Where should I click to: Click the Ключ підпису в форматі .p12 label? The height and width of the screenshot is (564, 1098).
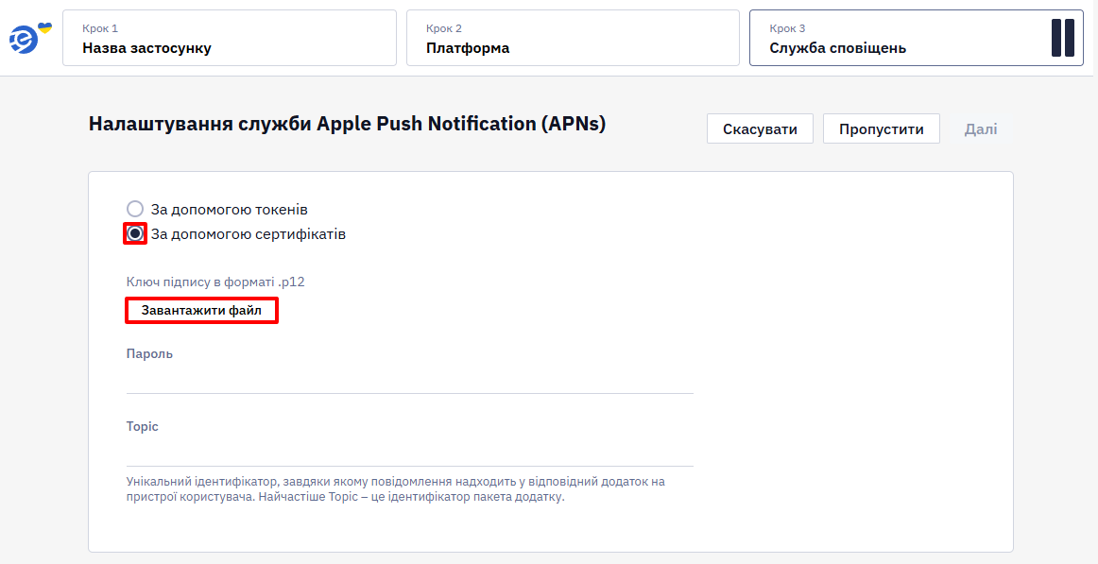215,282
